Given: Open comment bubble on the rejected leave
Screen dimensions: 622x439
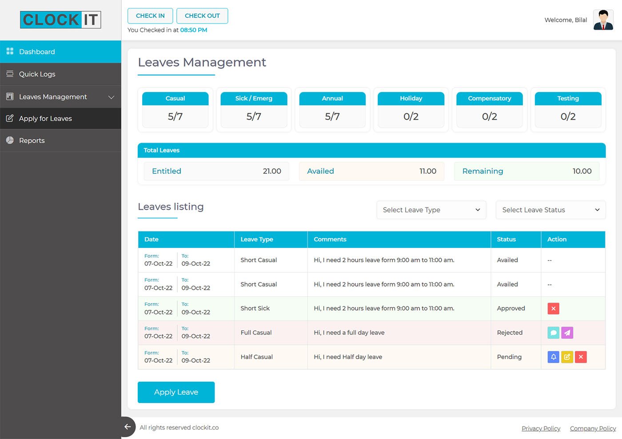Looking at the screenshot, I should pyautogui.click(x=553, y=333).
